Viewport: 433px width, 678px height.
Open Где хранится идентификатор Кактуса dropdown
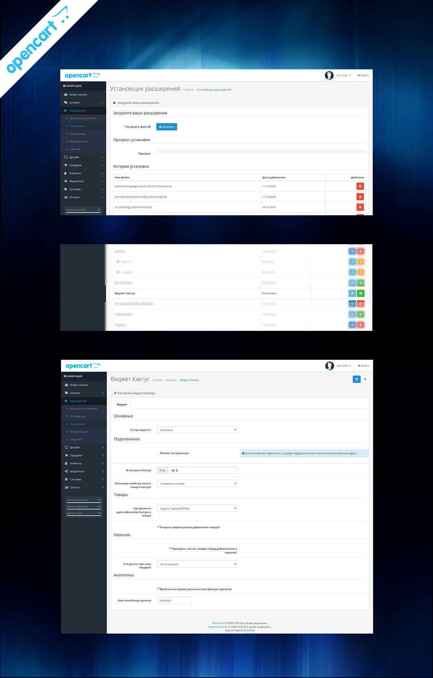pyautogui.click(x=197, y=508)
